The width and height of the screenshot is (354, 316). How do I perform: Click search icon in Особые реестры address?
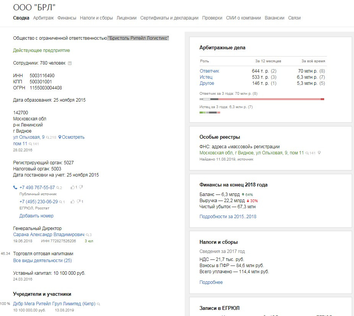click(x=310, y=153)
